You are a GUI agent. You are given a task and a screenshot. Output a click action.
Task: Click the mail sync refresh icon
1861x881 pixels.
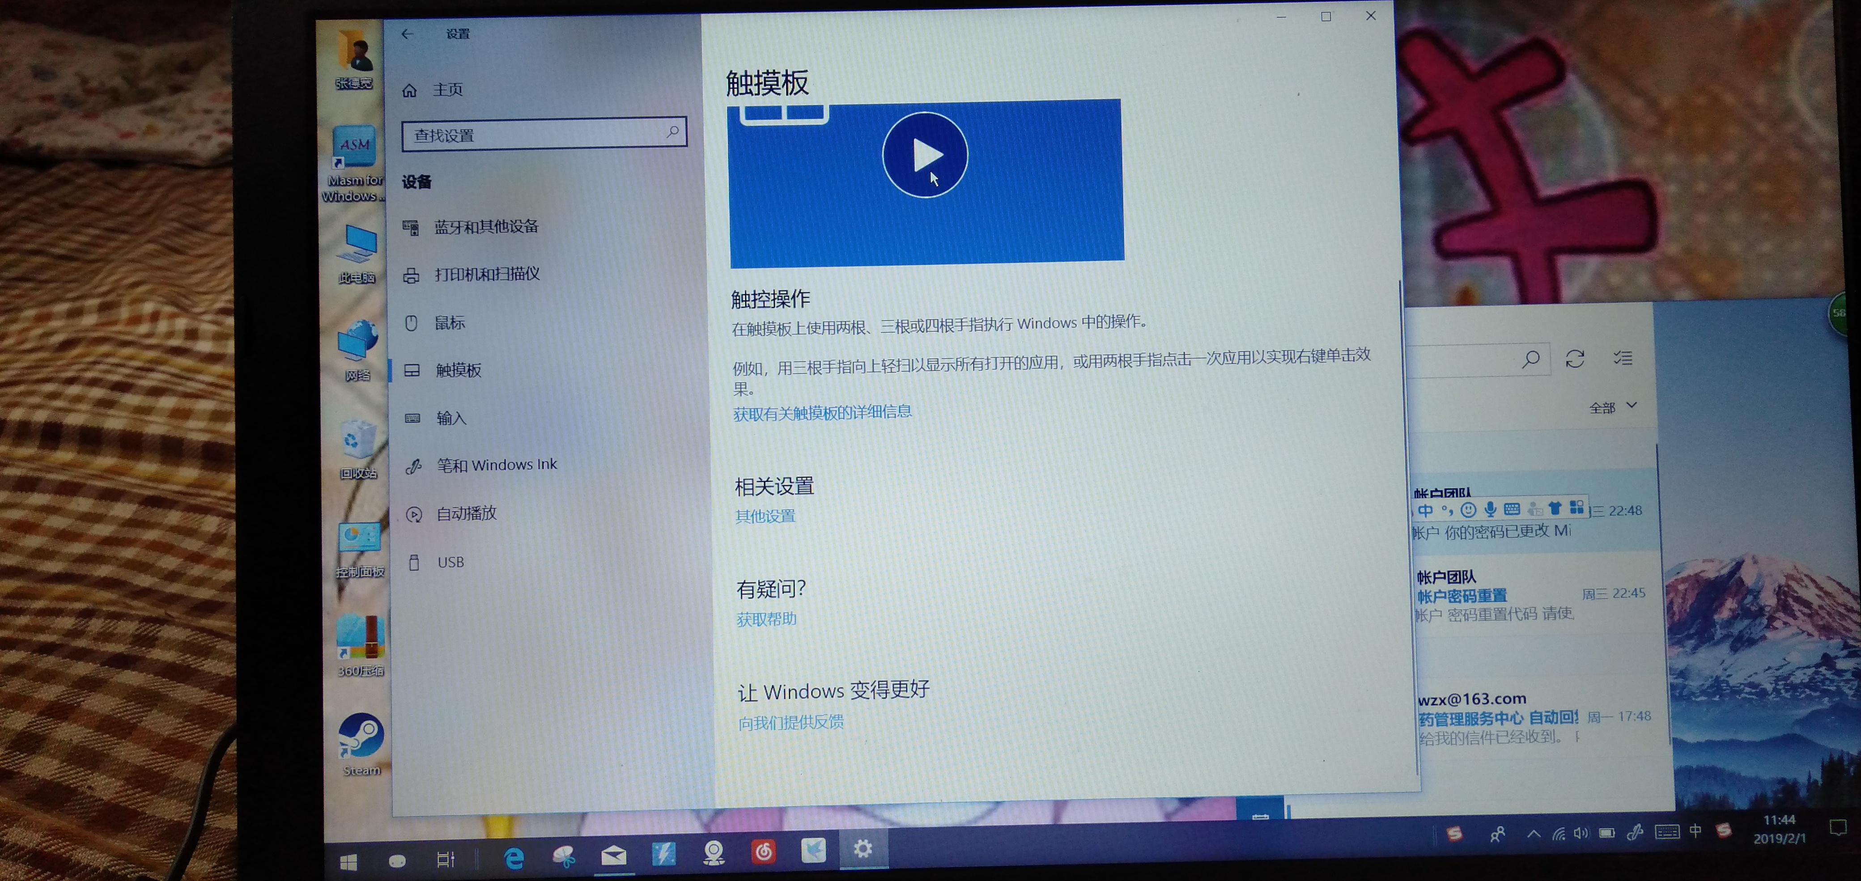coord(1575,359)
